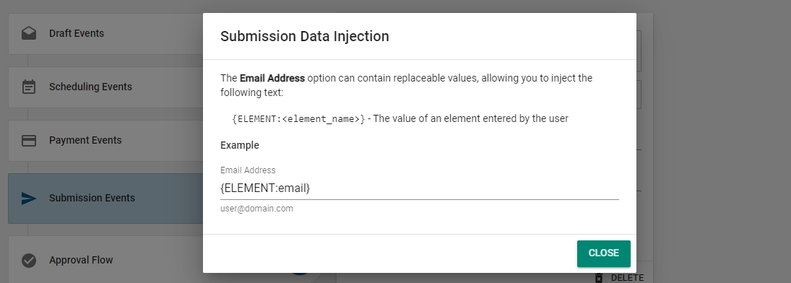
Task: Open the Draft Events section
Action: [x=105, y=33]
